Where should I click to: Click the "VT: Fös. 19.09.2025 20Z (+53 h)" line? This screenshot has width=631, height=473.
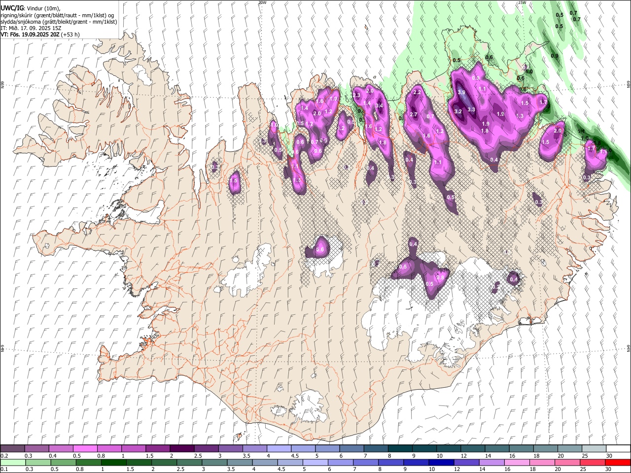point(40,34)
